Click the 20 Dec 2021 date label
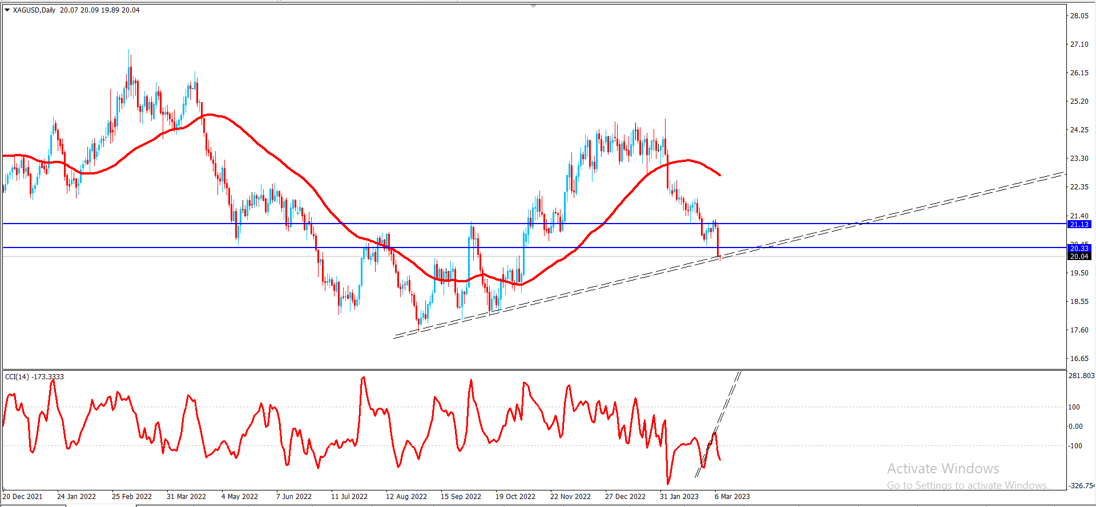This screenshot has width=1096, height=507. 23,496
